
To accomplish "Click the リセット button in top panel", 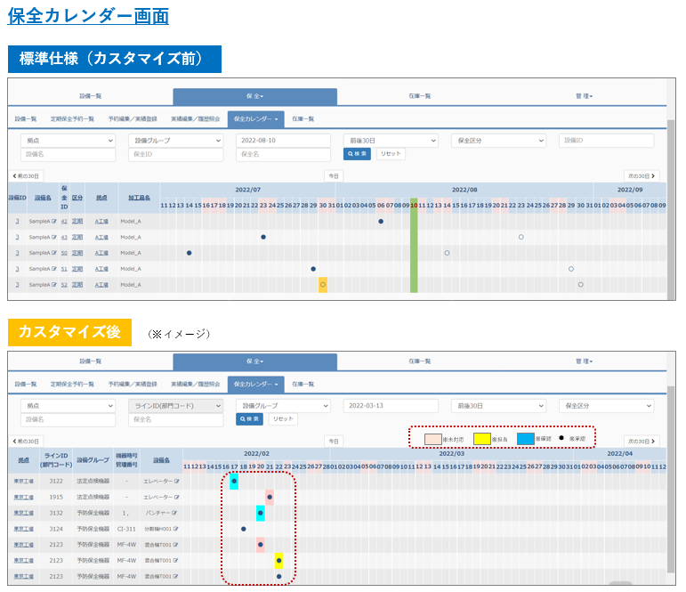I will tap(390, 154).
